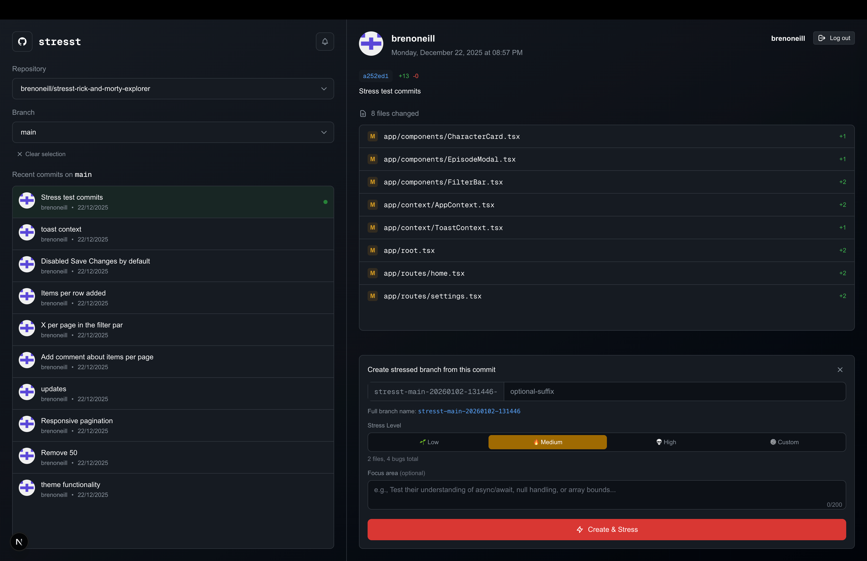Select the Responsive pagination commit

[173, 425]
